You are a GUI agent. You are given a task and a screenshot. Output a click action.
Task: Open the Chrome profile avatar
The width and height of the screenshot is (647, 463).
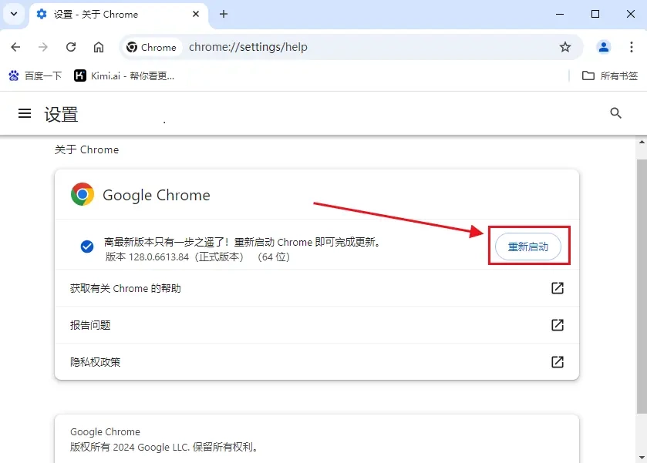(x=604, y=47)
